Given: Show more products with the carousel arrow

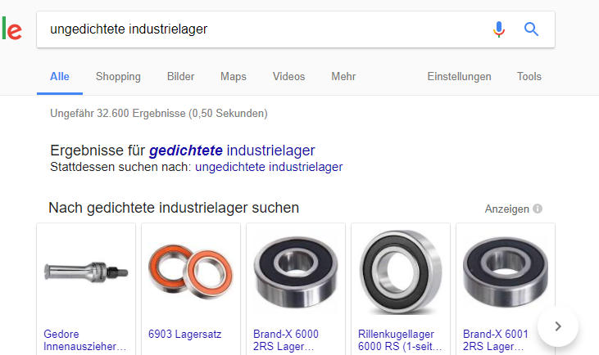Looking at the screenshot, I should pyautogui.click(x=558, y=326).
